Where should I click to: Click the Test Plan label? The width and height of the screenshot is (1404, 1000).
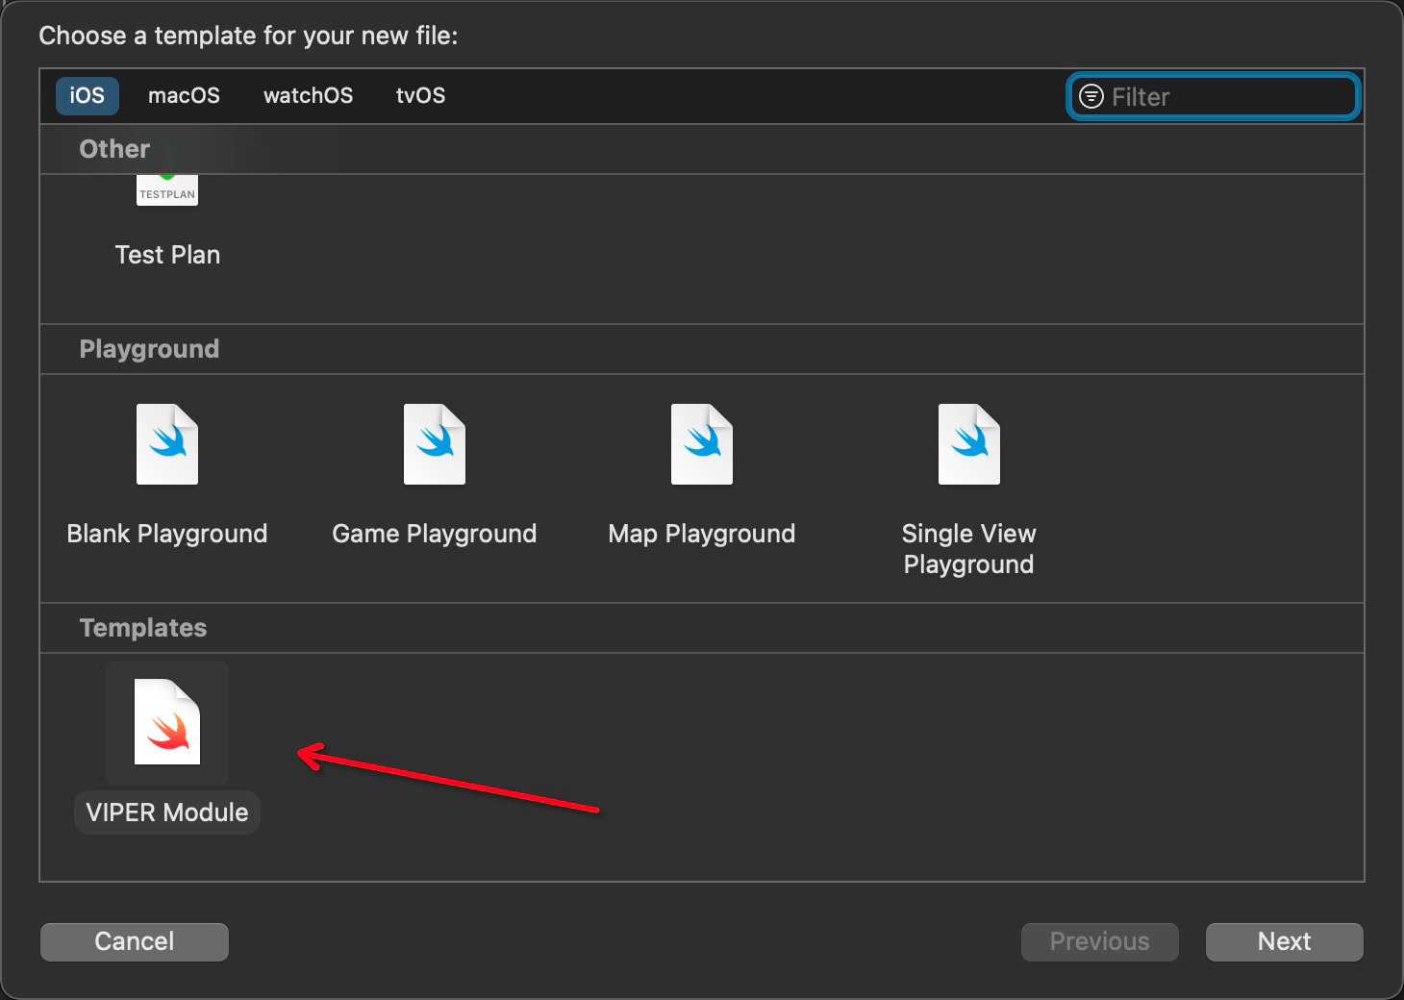(x=167, y=255)
